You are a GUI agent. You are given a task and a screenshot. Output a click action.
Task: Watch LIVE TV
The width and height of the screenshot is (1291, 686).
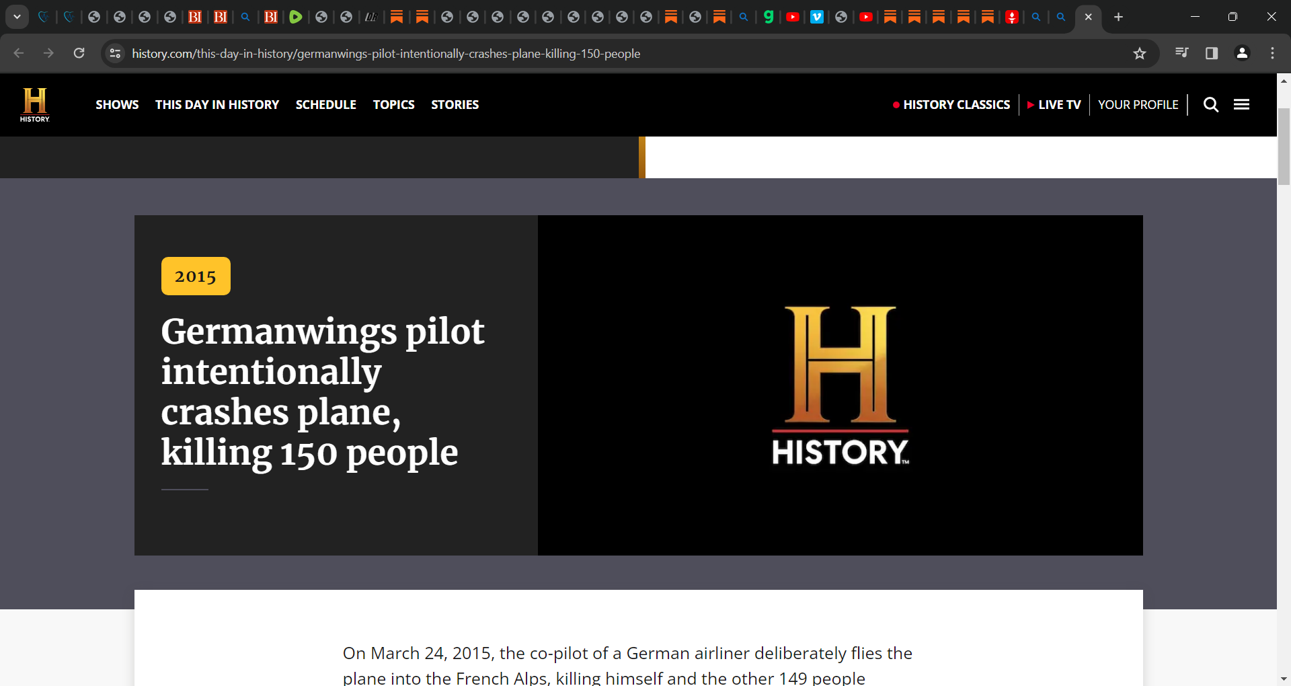[x=1054, y=105]
